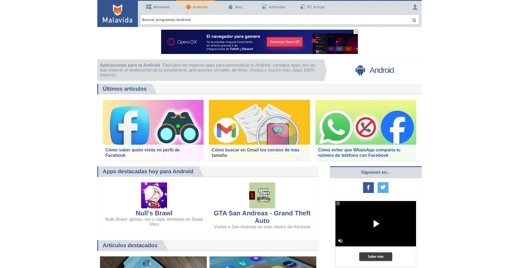Follow Malavida on Twitter icon
This screenshot has height=268, width=519.
[x=383, y=188]
